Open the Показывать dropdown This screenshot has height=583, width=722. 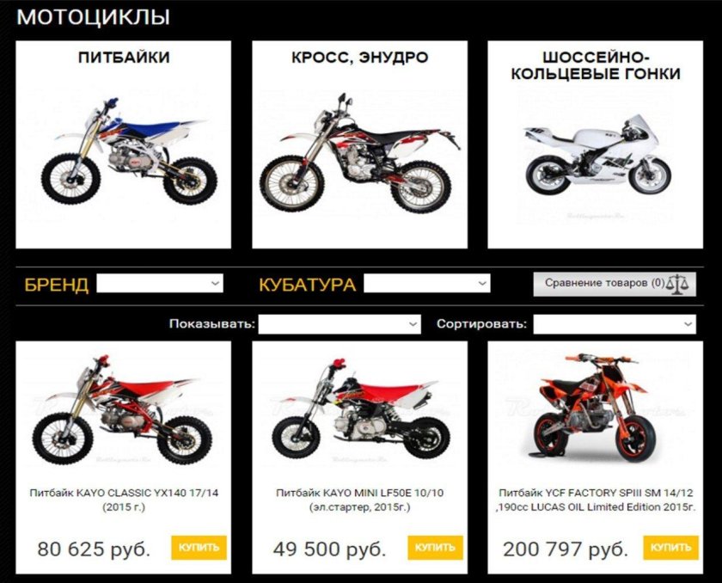(x=340, y=324)
